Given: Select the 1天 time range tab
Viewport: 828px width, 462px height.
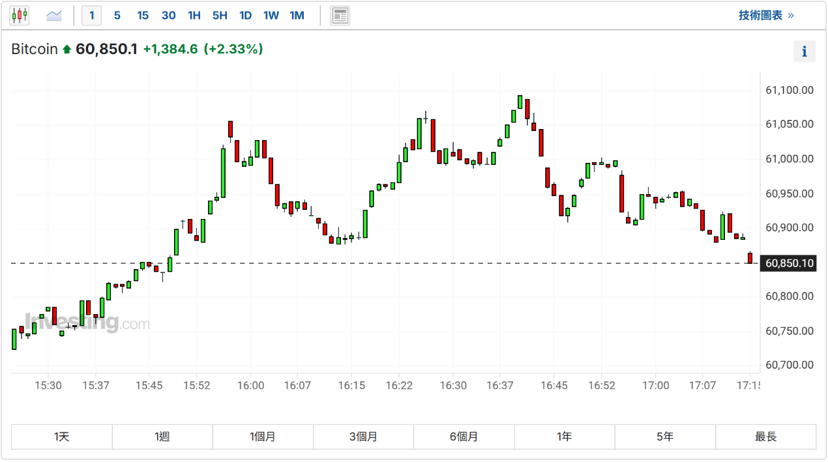Looking at the screenshot, I should pyautogui.click(x=62, y=437).
